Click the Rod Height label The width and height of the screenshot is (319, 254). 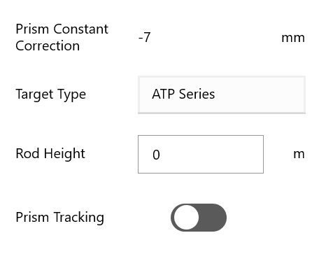50,154
